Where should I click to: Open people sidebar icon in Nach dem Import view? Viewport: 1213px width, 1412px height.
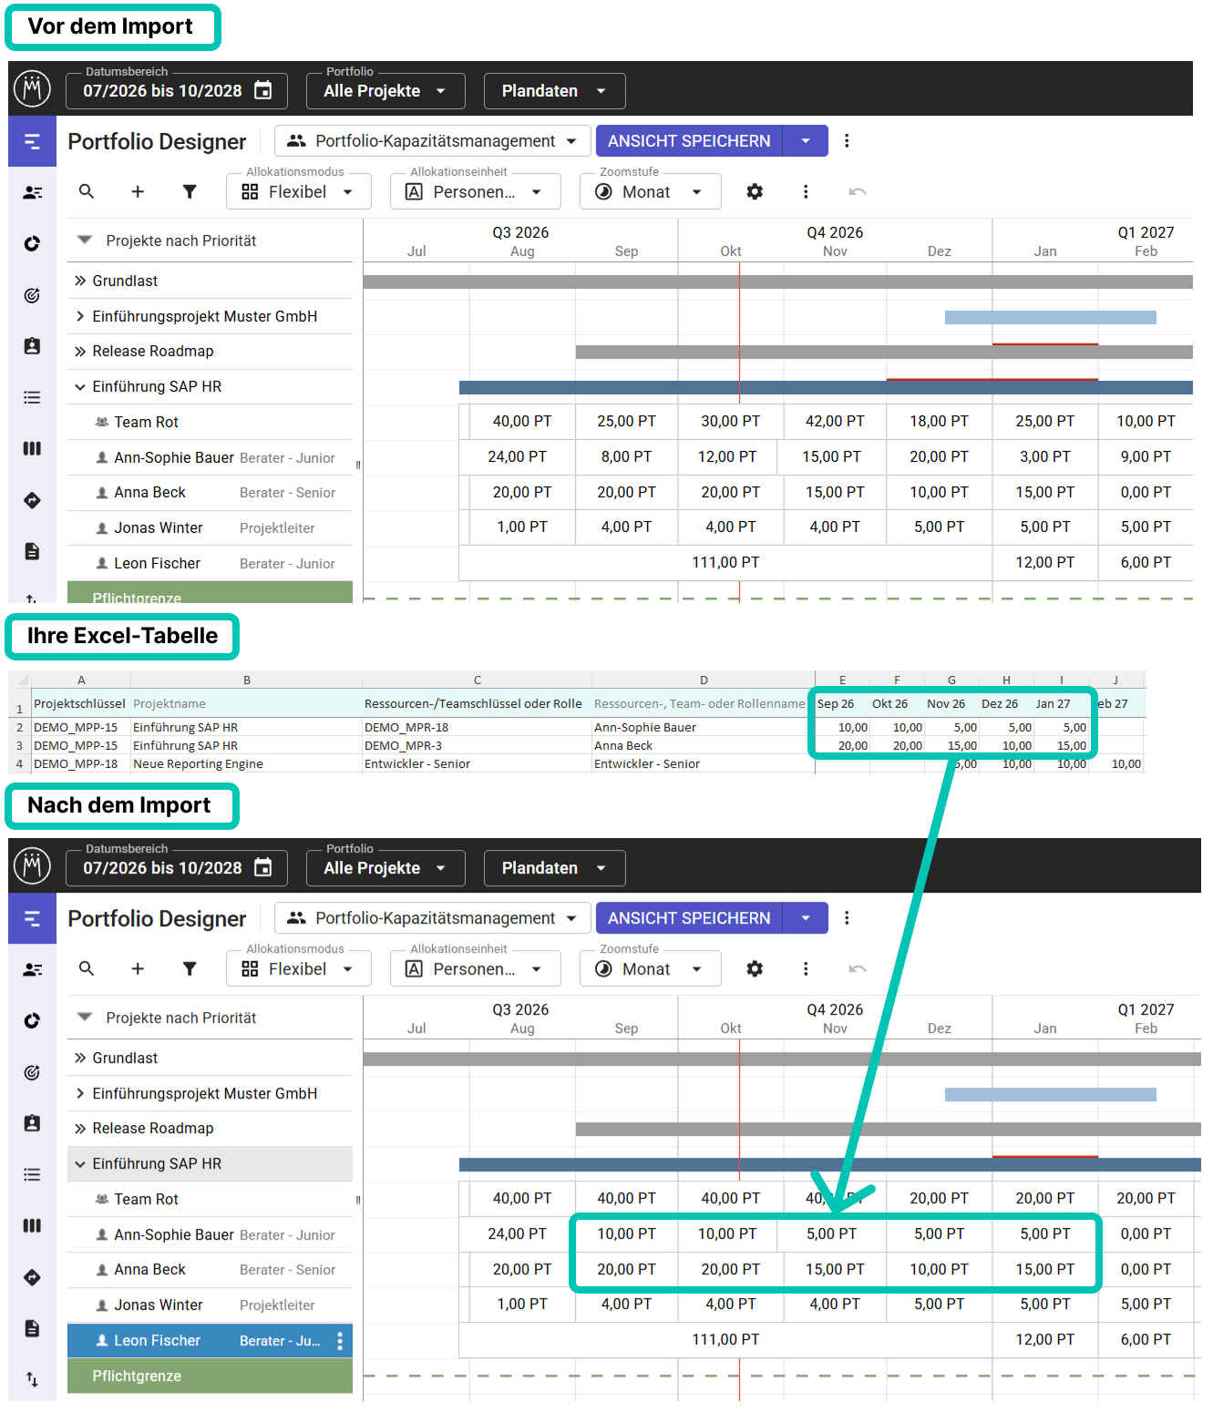32,969
